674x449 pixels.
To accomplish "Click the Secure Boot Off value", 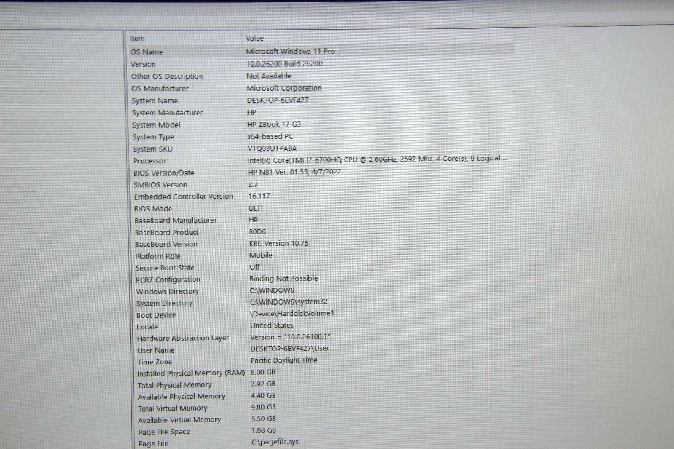I will (x=254, y=267).
